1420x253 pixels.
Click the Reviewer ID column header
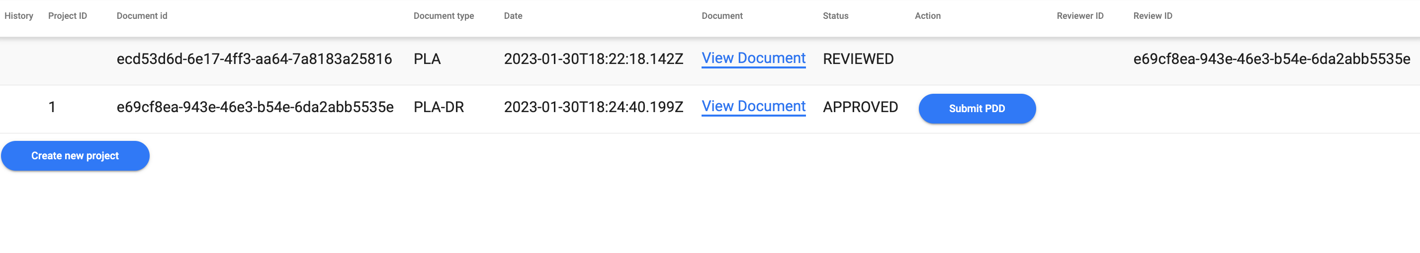[x=1079, y=16]
